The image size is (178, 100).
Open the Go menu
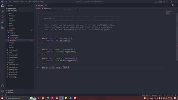pyautogui.click(x=26, y=2)
